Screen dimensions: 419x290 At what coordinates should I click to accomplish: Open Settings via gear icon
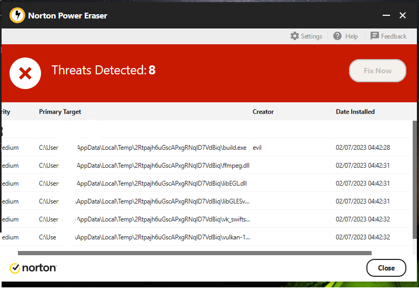(x=294, y=36)
